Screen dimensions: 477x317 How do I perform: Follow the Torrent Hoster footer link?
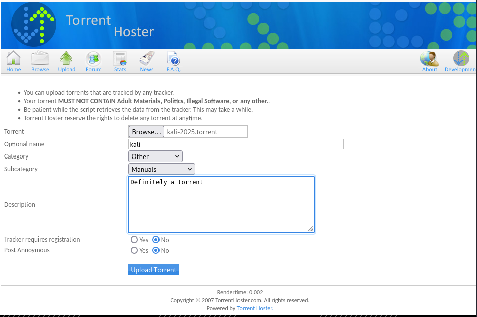click(x=255, y=308)
